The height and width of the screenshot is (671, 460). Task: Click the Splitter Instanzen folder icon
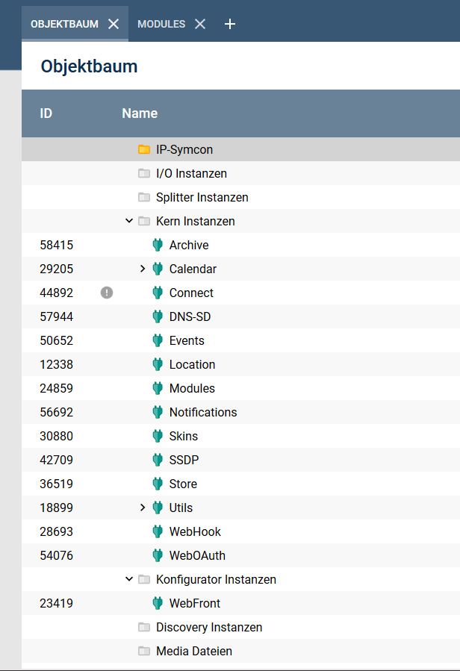[144, 197]
